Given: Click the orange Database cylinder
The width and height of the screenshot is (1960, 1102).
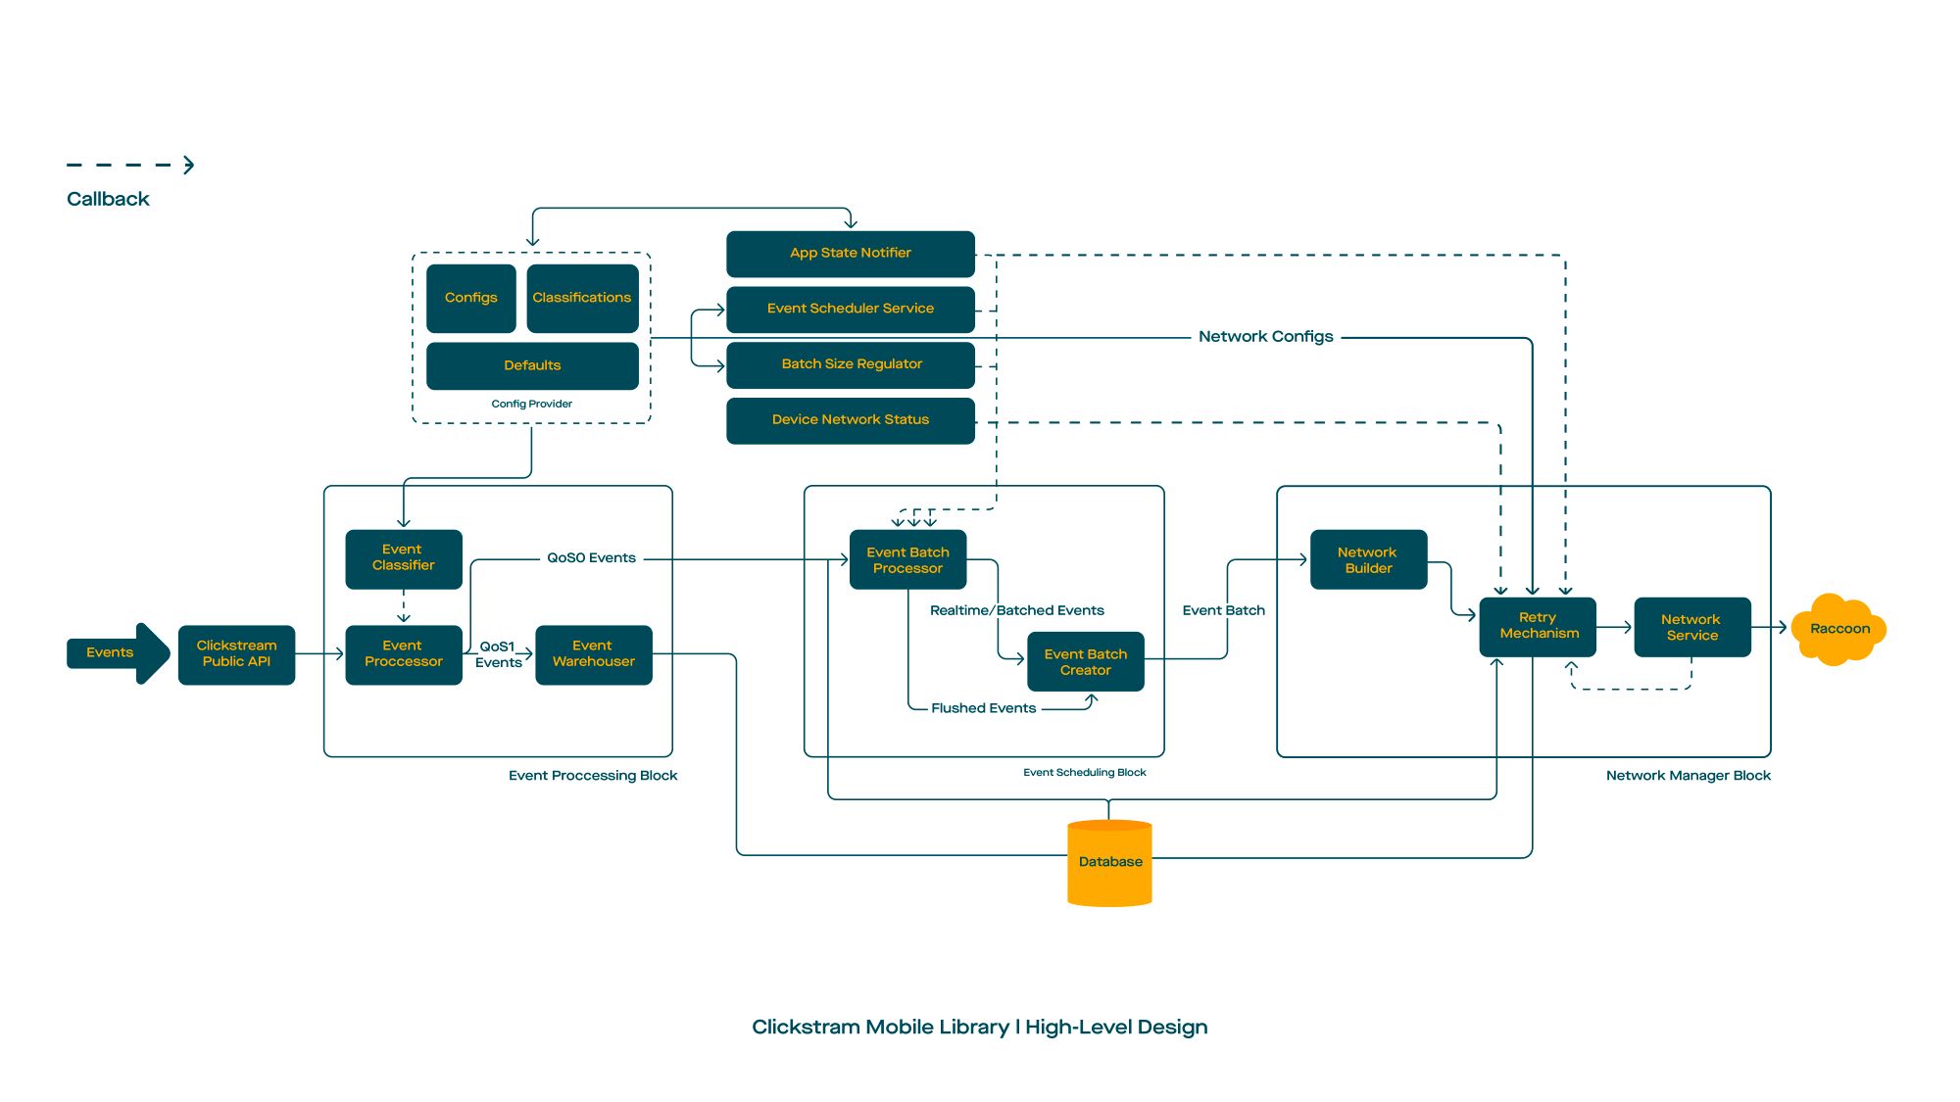Looking at the screenshot, I should [1109, 863].
